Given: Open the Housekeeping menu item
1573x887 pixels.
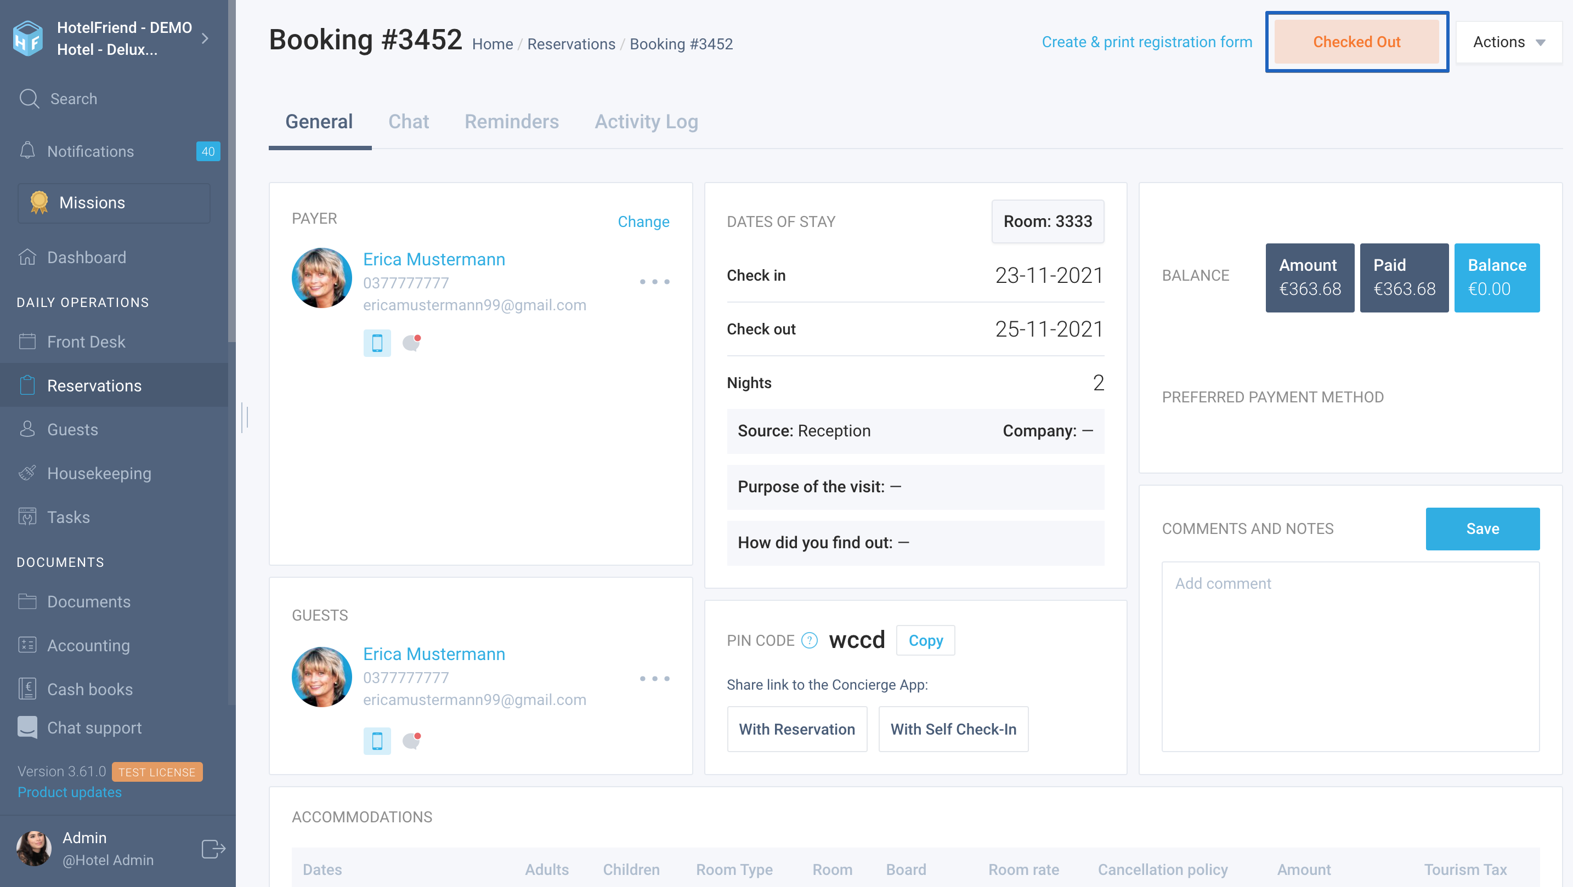Looking at the screenshot, I should coord(114,473).
